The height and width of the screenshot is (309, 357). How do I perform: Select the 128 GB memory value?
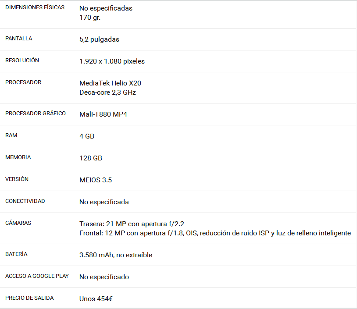point(91,158)
